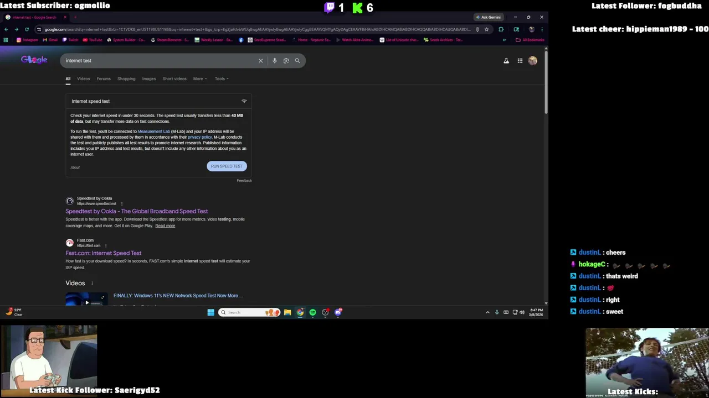Viewport: 709px width, 398px height.
Task: Open File Explorer from taskbar
Action: 287,312
